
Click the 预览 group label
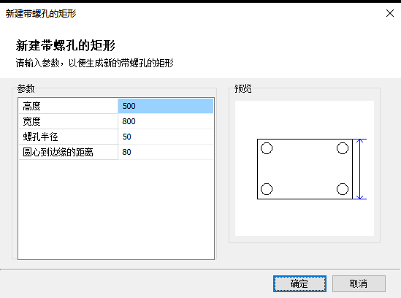coord(242,88)
